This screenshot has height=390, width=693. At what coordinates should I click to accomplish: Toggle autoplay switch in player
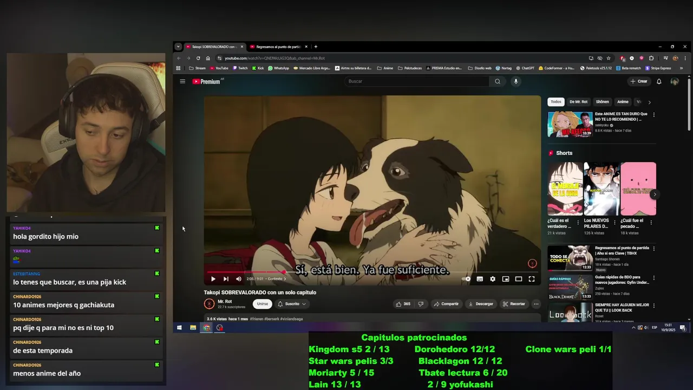click(467, 279)
